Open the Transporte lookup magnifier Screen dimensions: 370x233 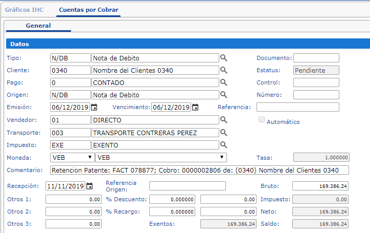pyautogui.click(x=223, y=133)
